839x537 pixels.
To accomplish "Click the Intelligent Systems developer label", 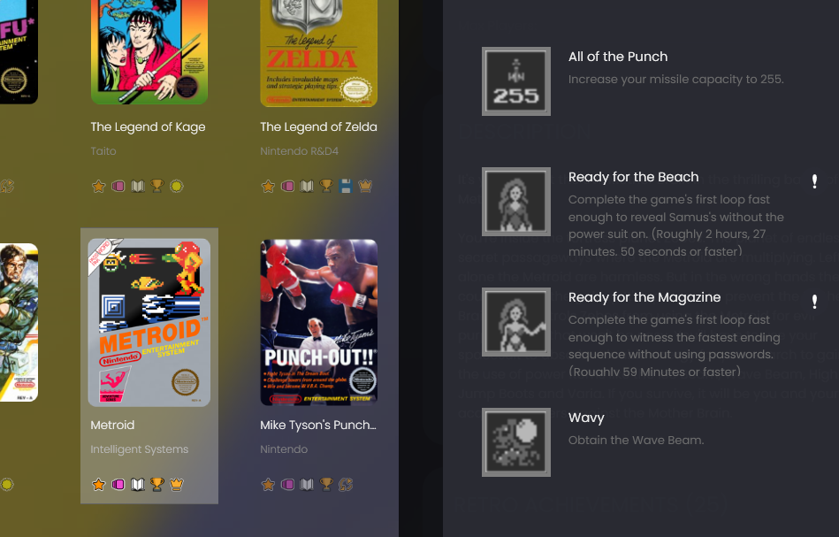I will [x=139, y=449].
